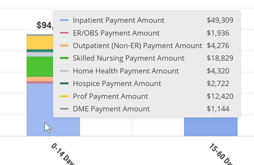The height and width of the screenshot is (165, 254).
Task: Click the 0-14 Days axis label
Action: coord(63,153)
